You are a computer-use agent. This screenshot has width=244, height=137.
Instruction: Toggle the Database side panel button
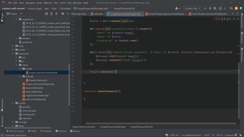pyautogui.click(x=242, y=38)
